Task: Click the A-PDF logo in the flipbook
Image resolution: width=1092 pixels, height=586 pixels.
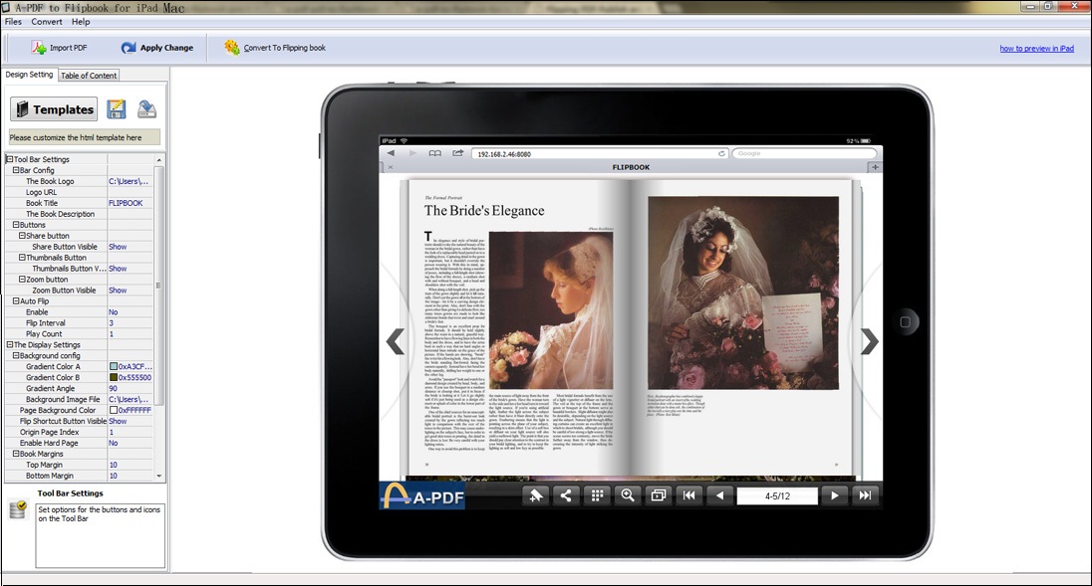Action: 422,495
